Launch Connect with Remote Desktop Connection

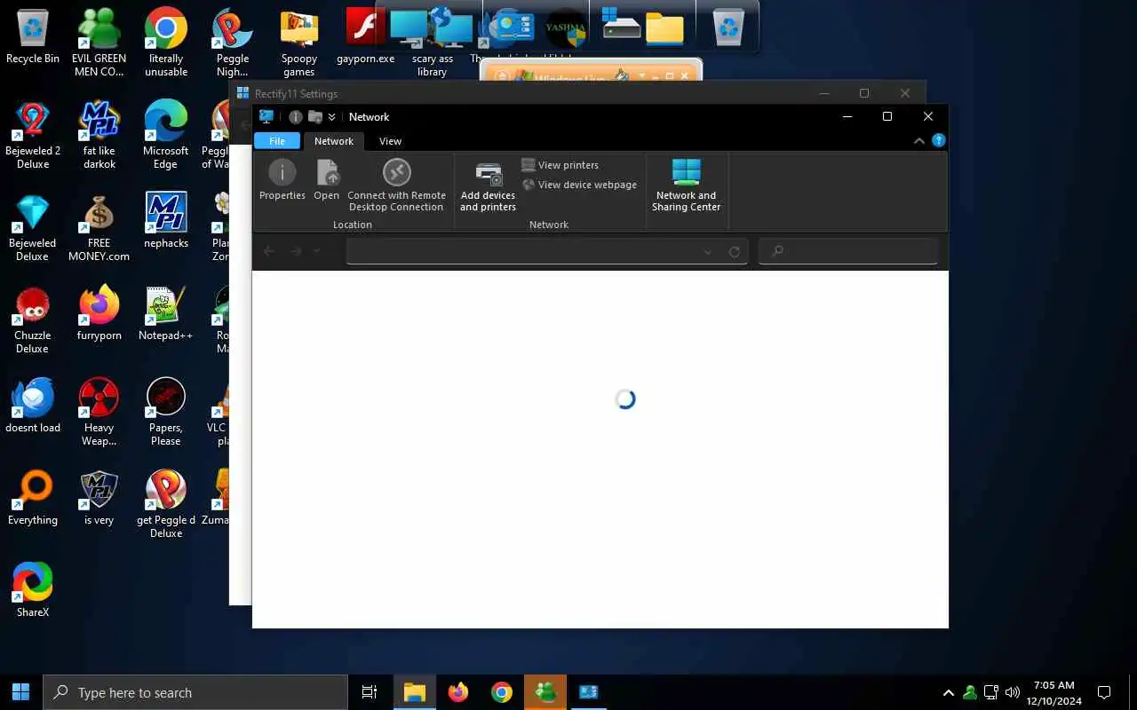point(396,185)
